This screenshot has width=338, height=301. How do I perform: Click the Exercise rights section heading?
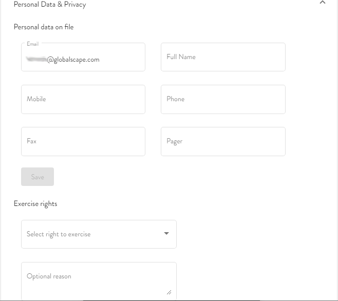coord(35,203)
